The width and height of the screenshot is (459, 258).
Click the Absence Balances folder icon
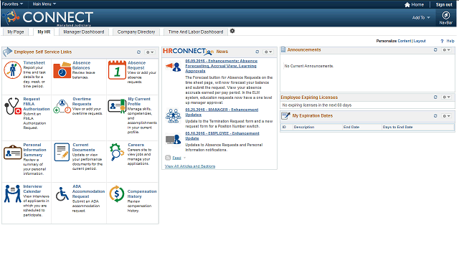[62, 70]
